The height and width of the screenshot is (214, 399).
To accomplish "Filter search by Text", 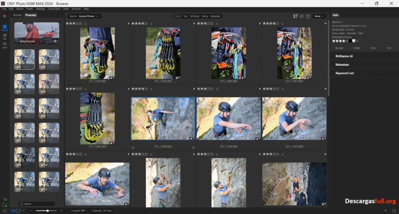I will [185, 16].
